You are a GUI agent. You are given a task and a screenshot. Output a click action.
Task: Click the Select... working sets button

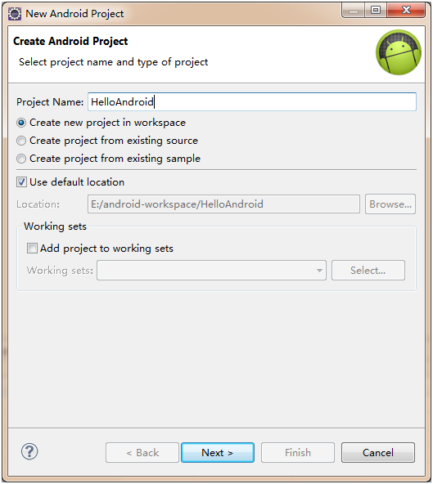pyautogui.click(x=368, y=271)
